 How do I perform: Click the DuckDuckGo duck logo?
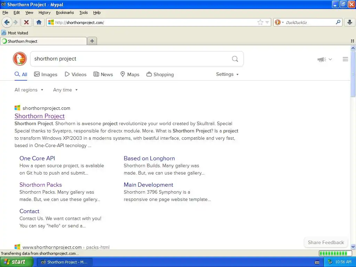(20, 59)
